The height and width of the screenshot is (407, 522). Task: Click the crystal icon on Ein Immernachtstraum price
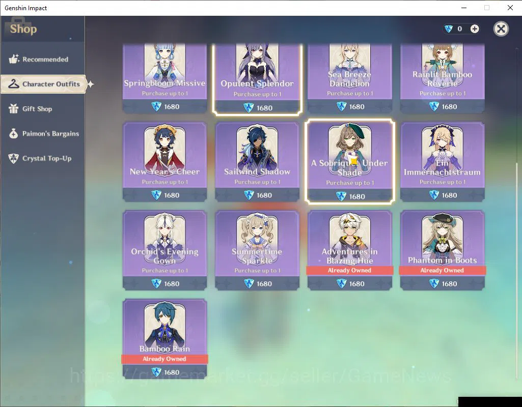click(x=434, y=195)
